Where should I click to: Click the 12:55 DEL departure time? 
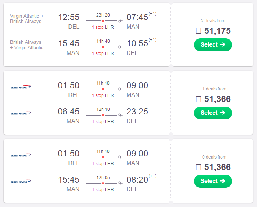click(x=69, y=17)
